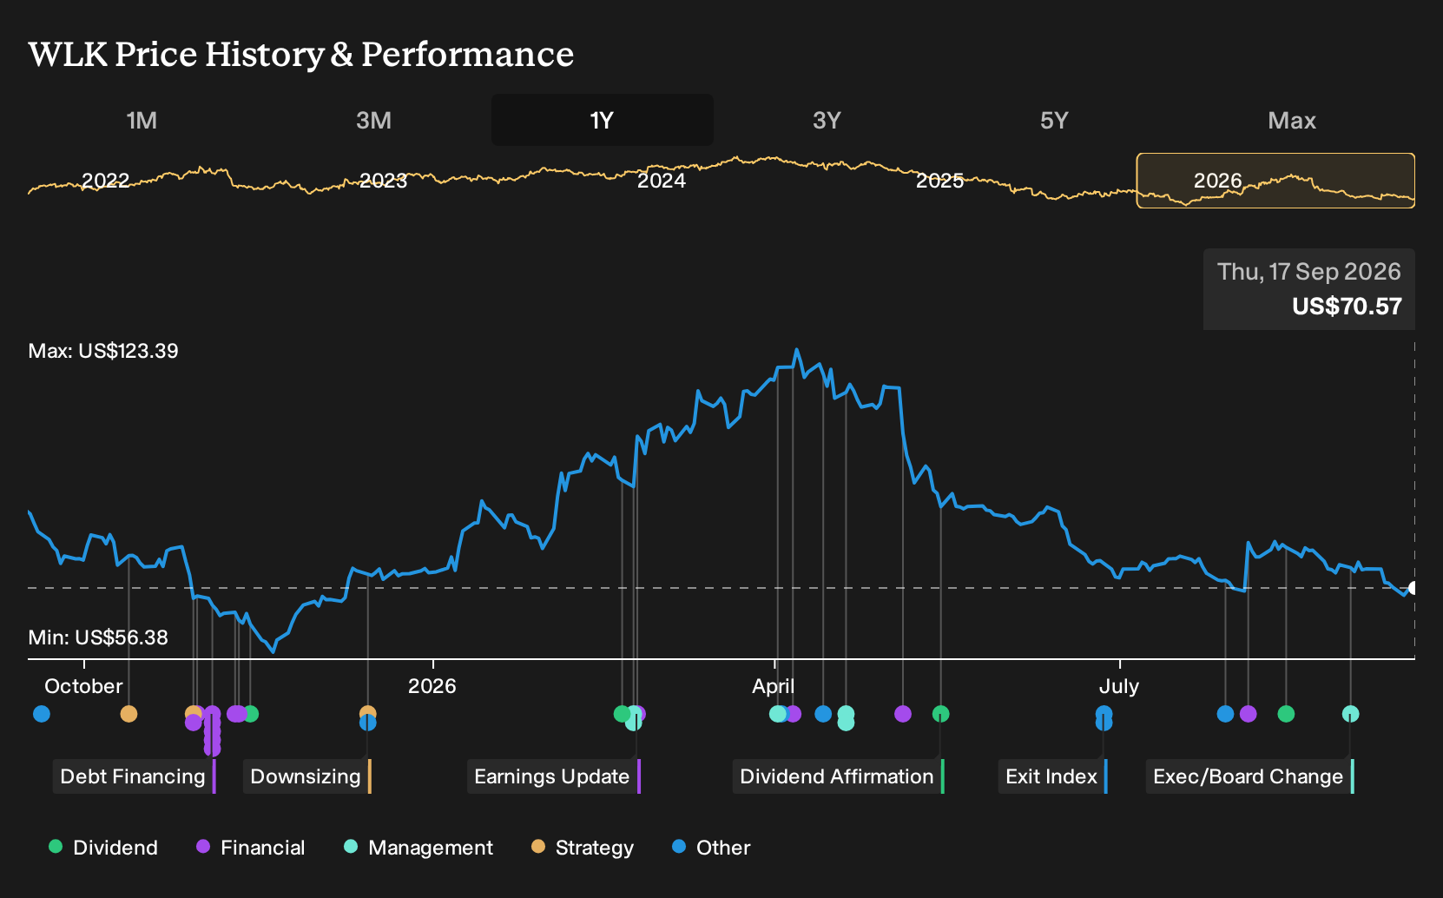This screenshot has width=1443, height=898.
Task: Toggle the Other legend filter
Action: pyautogui.click(x=711, y=848)
